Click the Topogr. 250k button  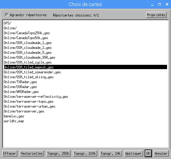pyautogui.click(x=58, y=153)
